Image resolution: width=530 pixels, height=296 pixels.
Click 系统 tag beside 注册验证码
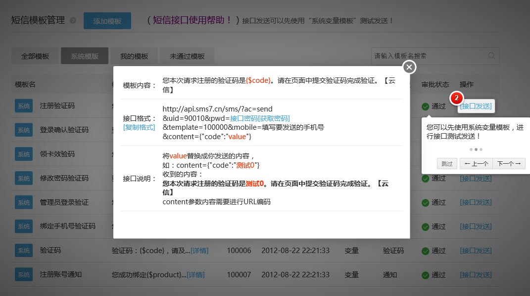point(24,106)
